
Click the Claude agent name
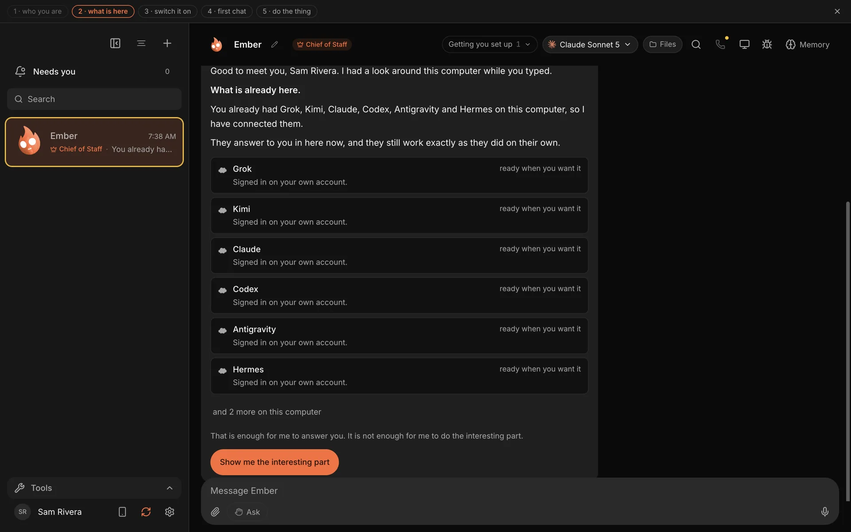tap(247, 249)
